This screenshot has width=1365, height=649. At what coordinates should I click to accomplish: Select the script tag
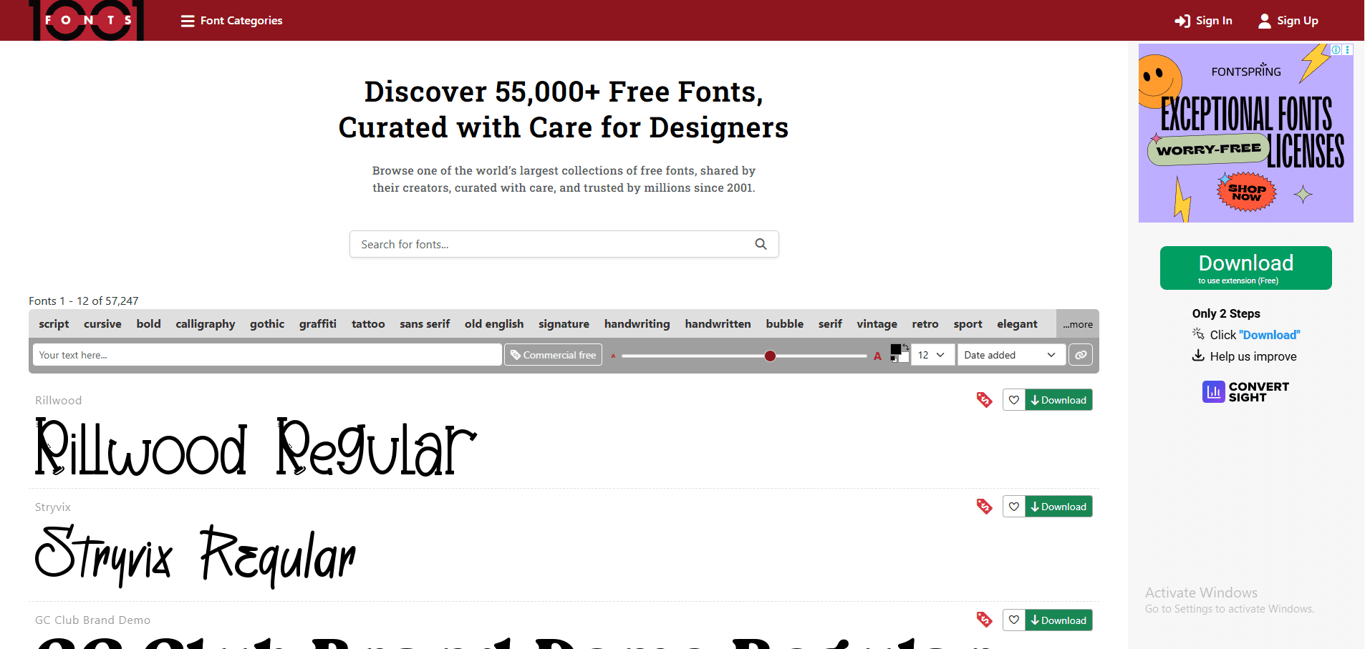[x=54, y=323]
